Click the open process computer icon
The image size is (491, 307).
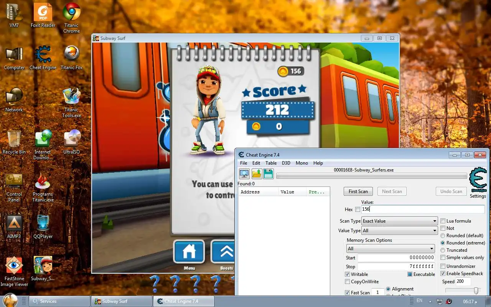244,174
